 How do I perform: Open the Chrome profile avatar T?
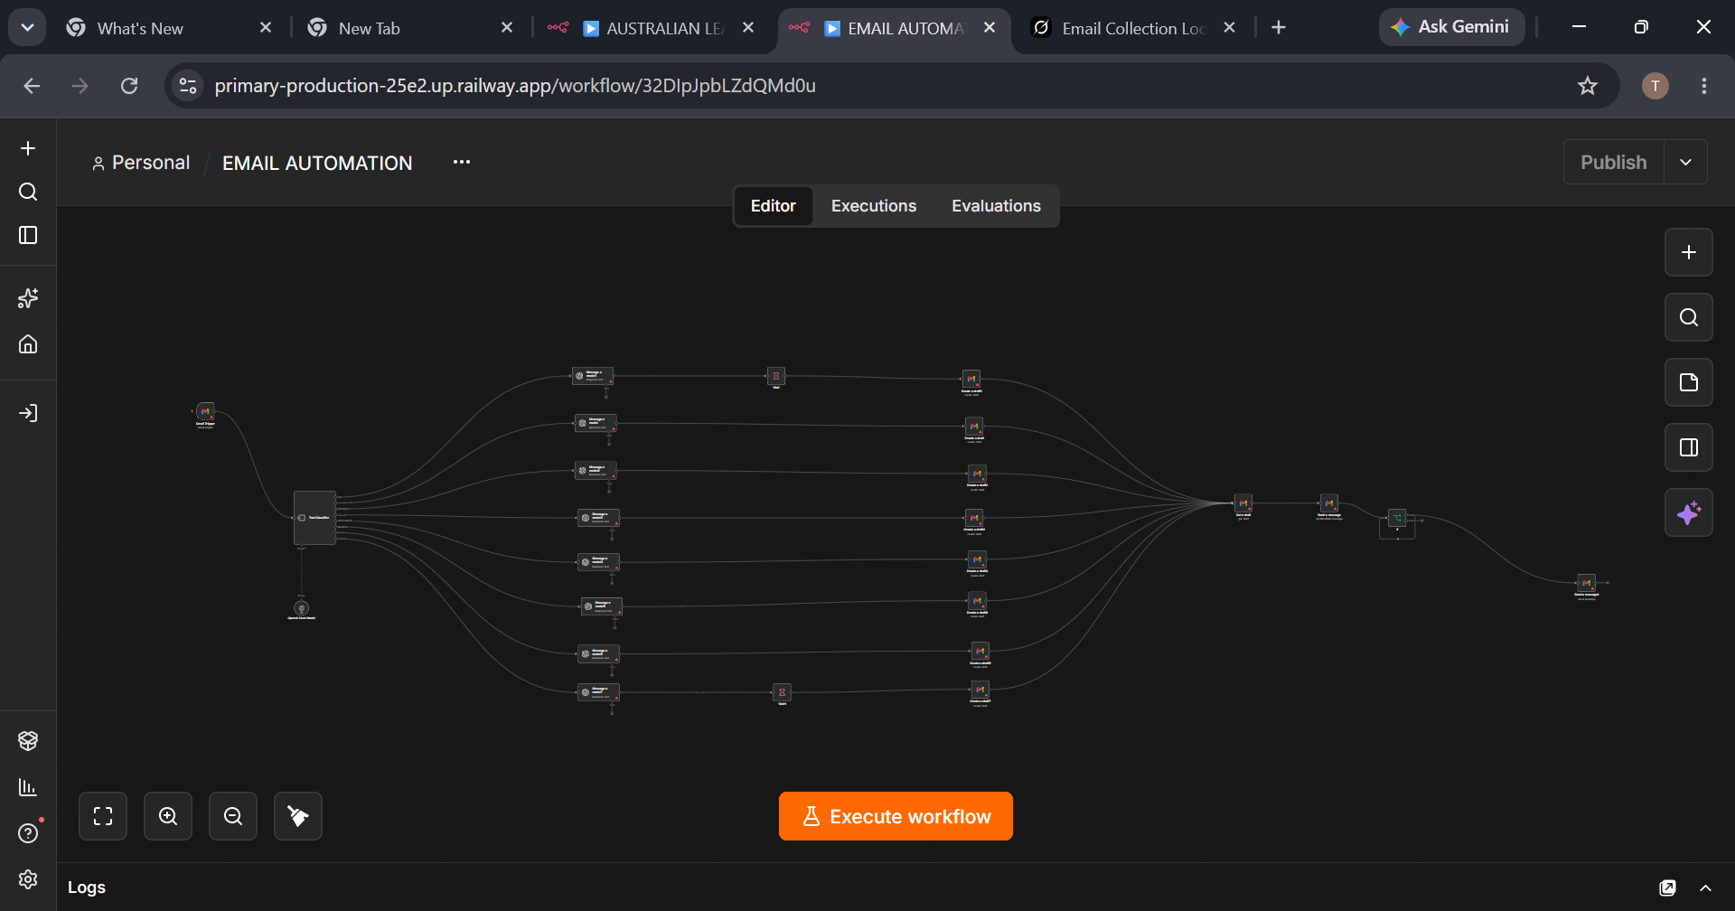pos(1655,86)
